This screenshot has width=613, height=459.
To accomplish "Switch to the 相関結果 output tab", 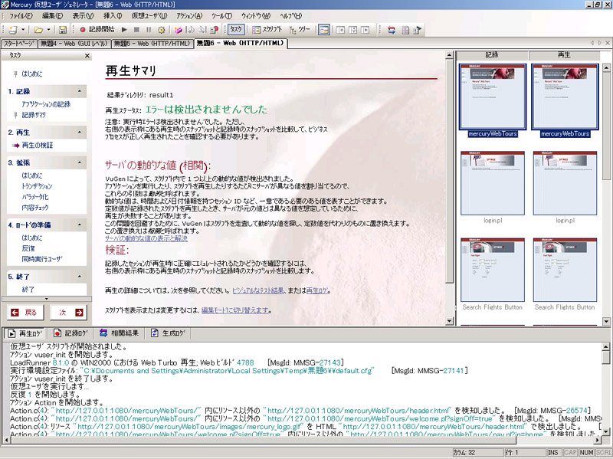I will click(120, 333).
